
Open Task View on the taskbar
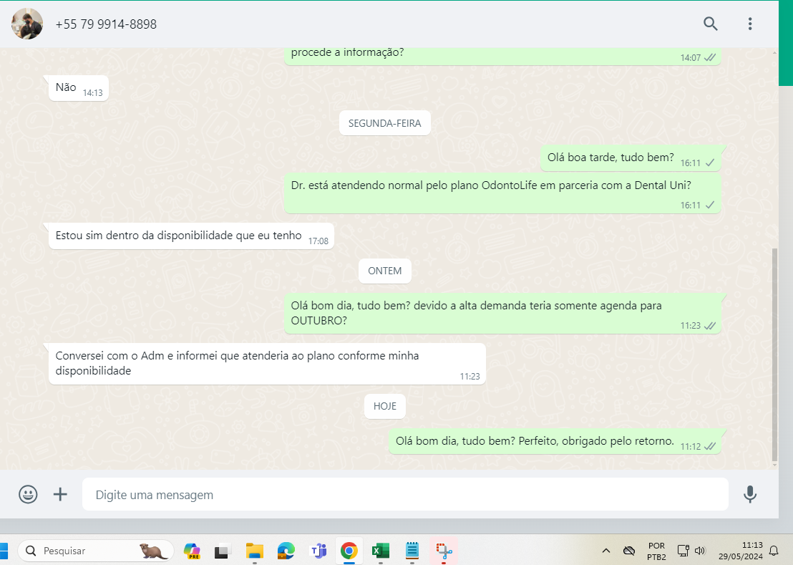pyautogui.click(x=223, y=551)
